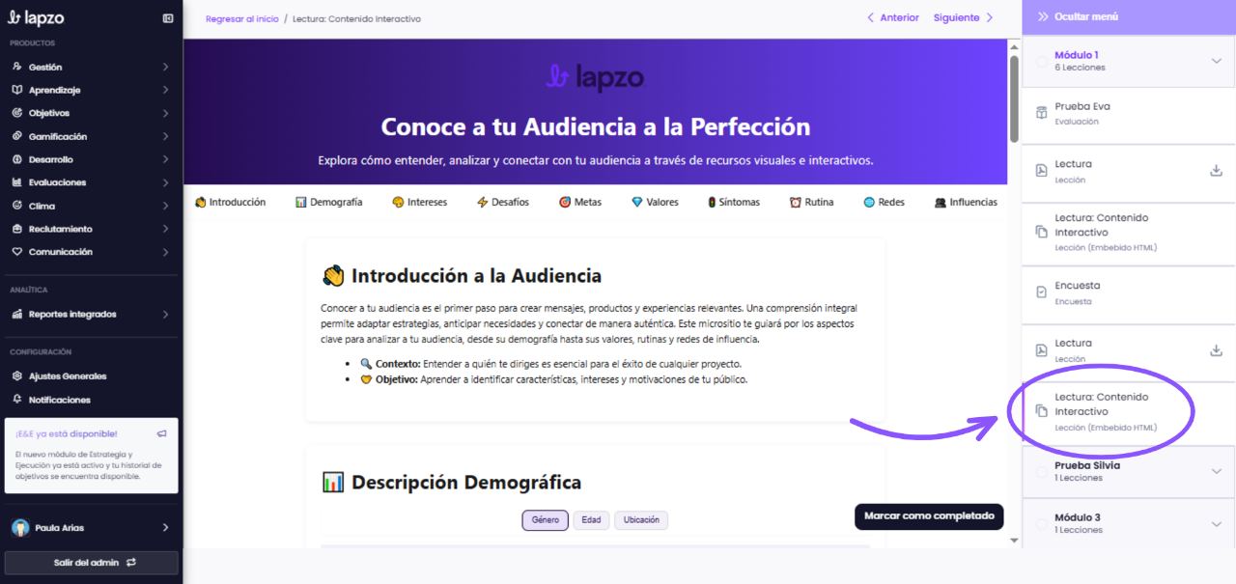Open the Introducción tab
The width and height of the screenshot is (1236, 584).
pyautogui.click(x=230, y=202)
